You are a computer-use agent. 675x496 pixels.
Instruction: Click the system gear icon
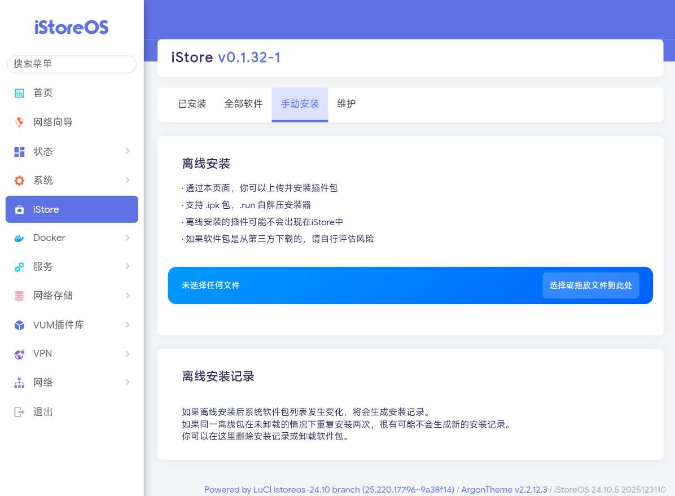[19, 181]
